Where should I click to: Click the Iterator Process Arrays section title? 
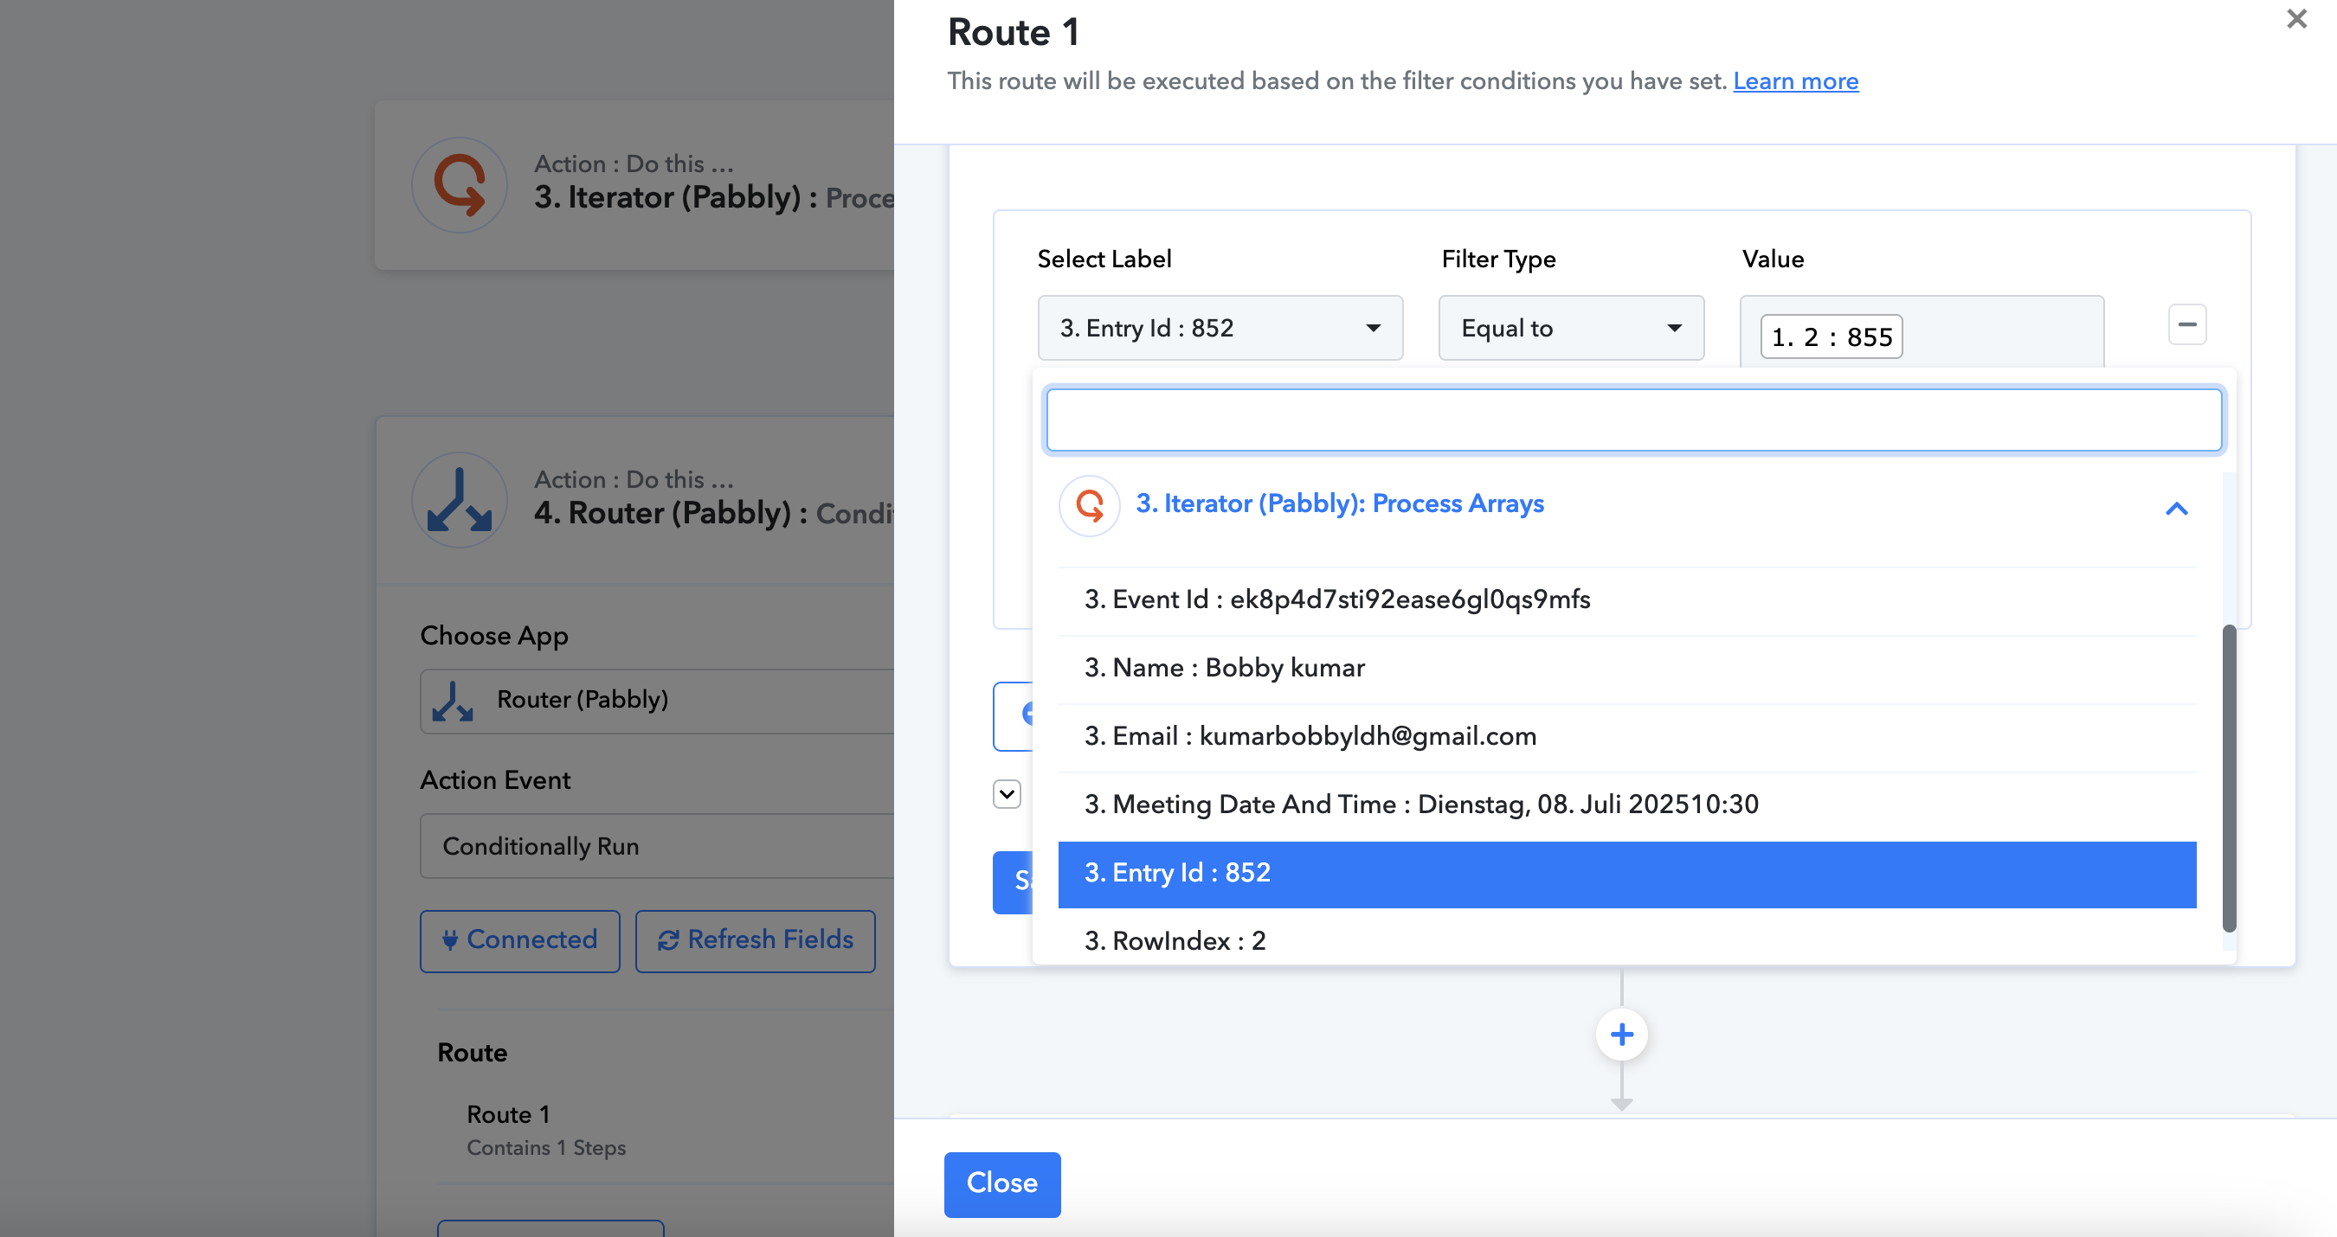click(x=1339, y=504)
